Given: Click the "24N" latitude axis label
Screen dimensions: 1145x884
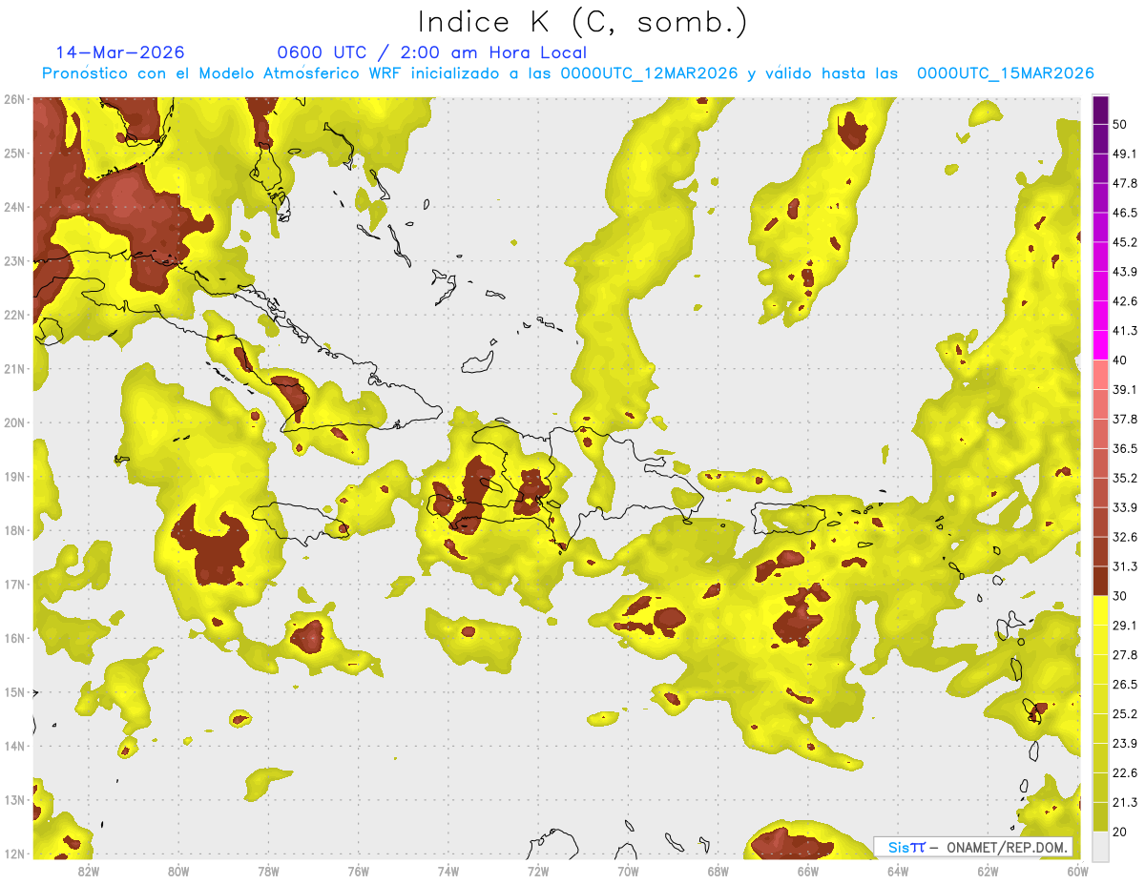Looking at the screenshot, I should [x=14, y=207].
